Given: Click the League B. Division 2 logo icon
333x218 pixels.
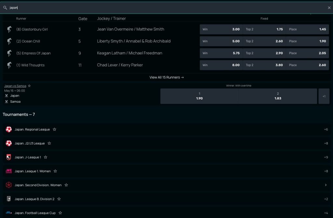Looking at the screenshot, I should [x=9, y=199].
